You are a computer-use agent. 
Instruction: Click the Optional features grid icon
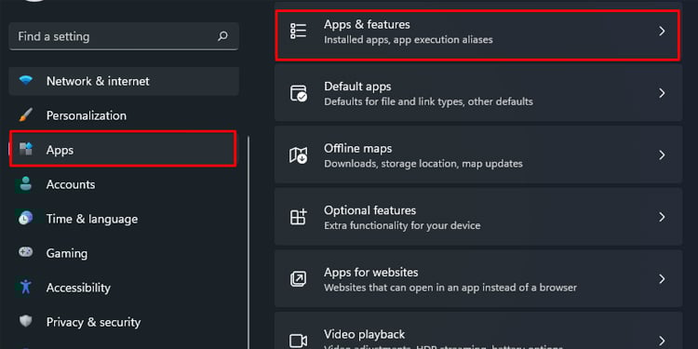[298, 217]
